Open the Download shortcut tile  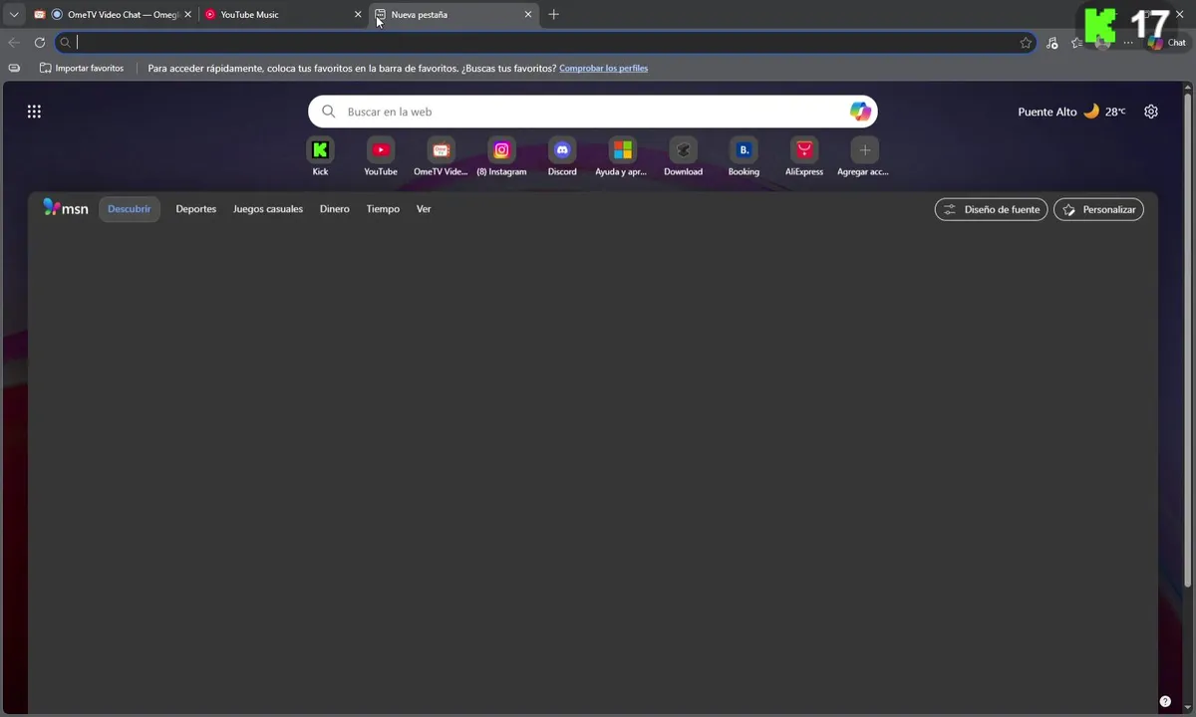[x=683, y=156]
